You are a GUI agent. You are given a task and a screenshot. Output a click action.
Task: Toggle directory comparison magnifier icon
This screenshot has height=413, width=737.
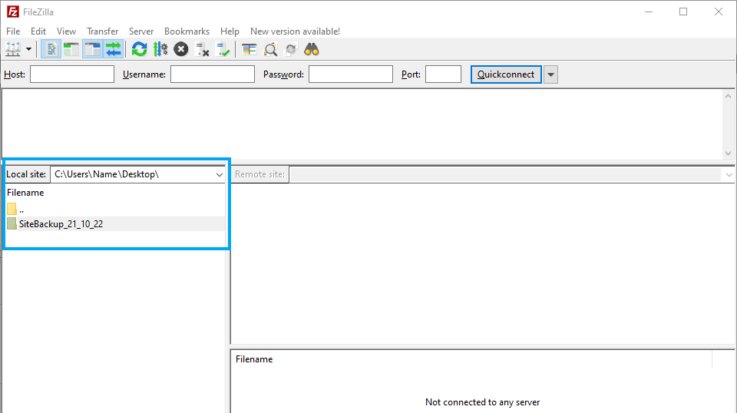(x=270, y=49)
